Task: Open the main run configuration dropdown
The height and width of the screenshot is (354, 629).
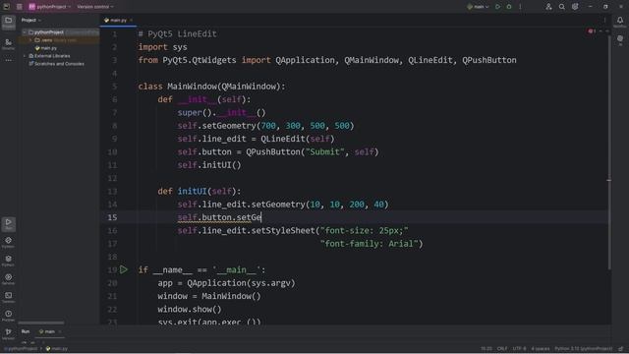Action: (x=478, y=7)
